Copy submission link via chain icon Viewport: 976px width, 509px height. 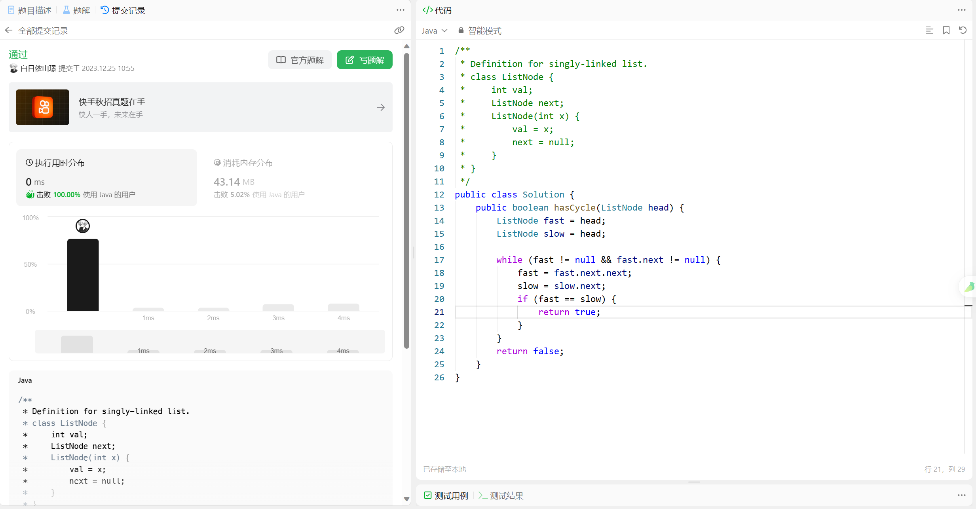pos(399,30)
